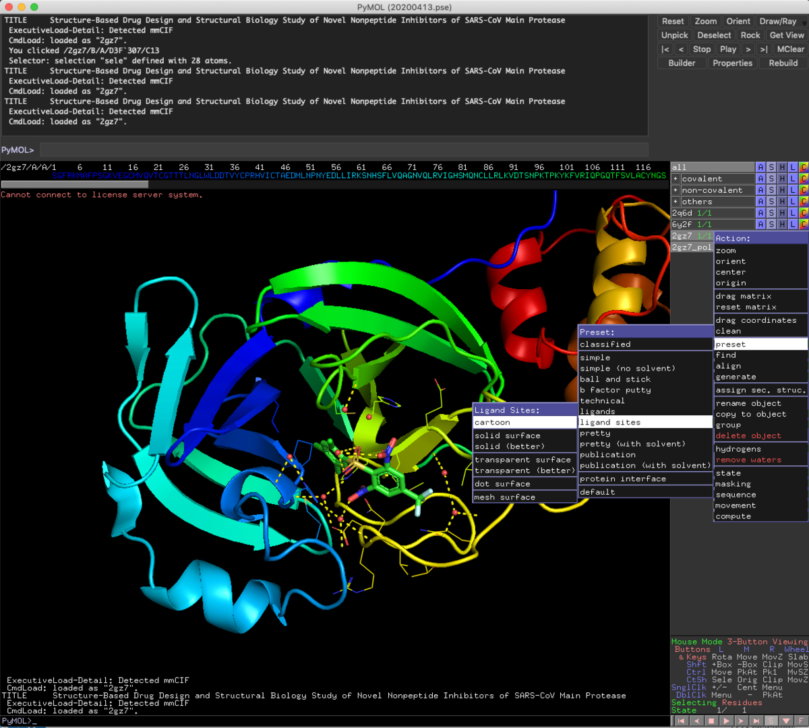Open the generate submenu in Action menu

(x=760, y=377)
